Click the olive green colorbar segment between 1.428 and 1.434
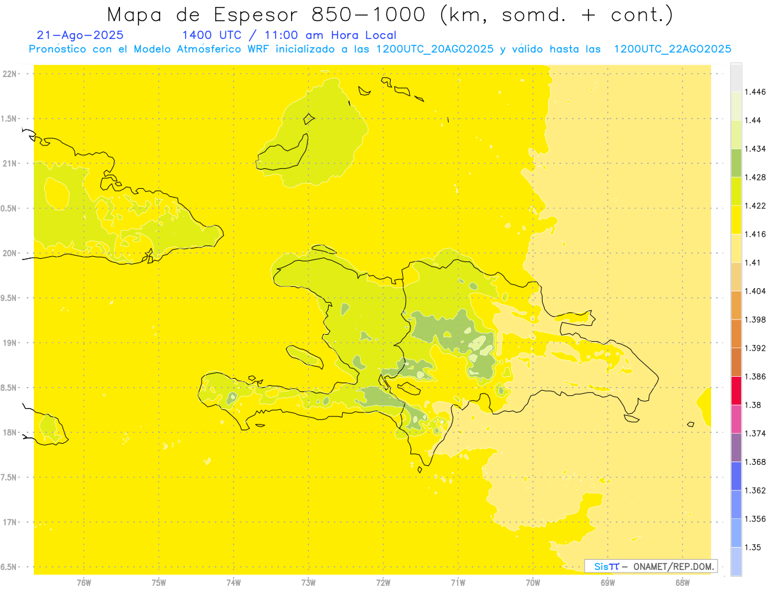The image size is (766, 591). (x=736, y=163)
